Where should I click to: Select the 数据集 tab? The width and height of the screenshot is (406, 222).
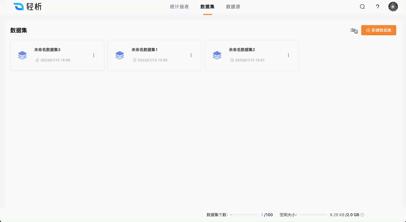click(207, 7)
